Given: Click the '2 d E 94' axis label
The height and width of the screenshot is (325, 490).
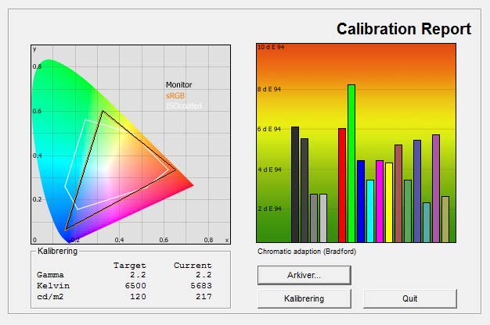Looking at the screenshot, I should pos(269,209).
